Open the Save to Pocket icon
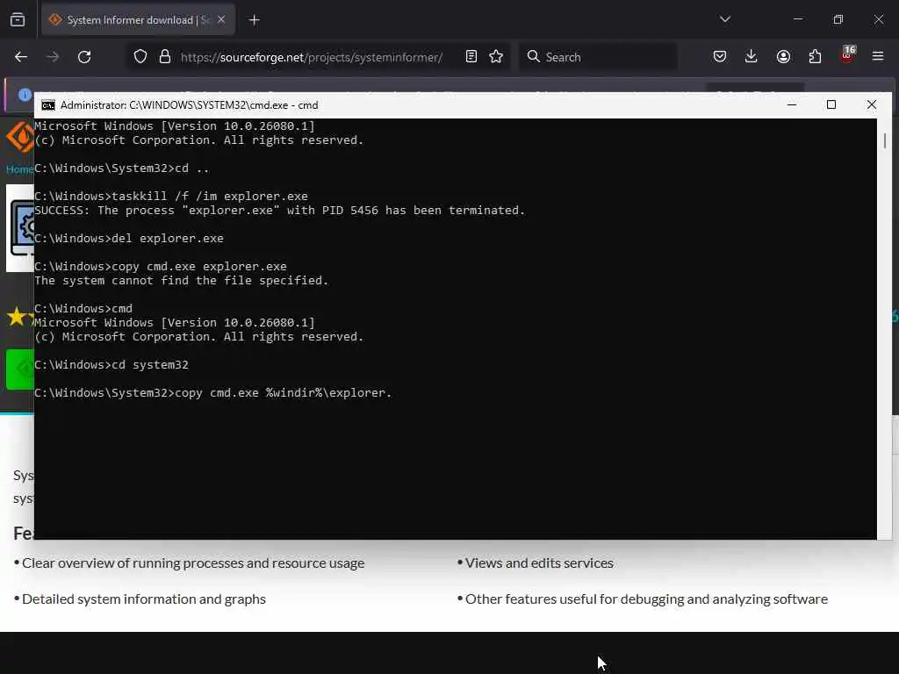This screenshot has width=899, height=674. [x=720, y=57]
